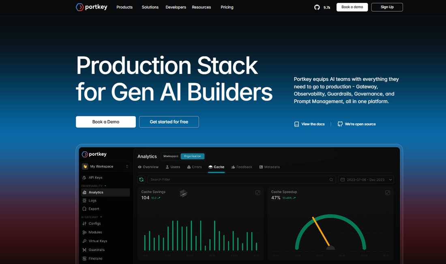Image resolution: width=446 pixels, height=264 pixels.
Task: Click the Guardrails sidebar icon
Action: [84, 250]
